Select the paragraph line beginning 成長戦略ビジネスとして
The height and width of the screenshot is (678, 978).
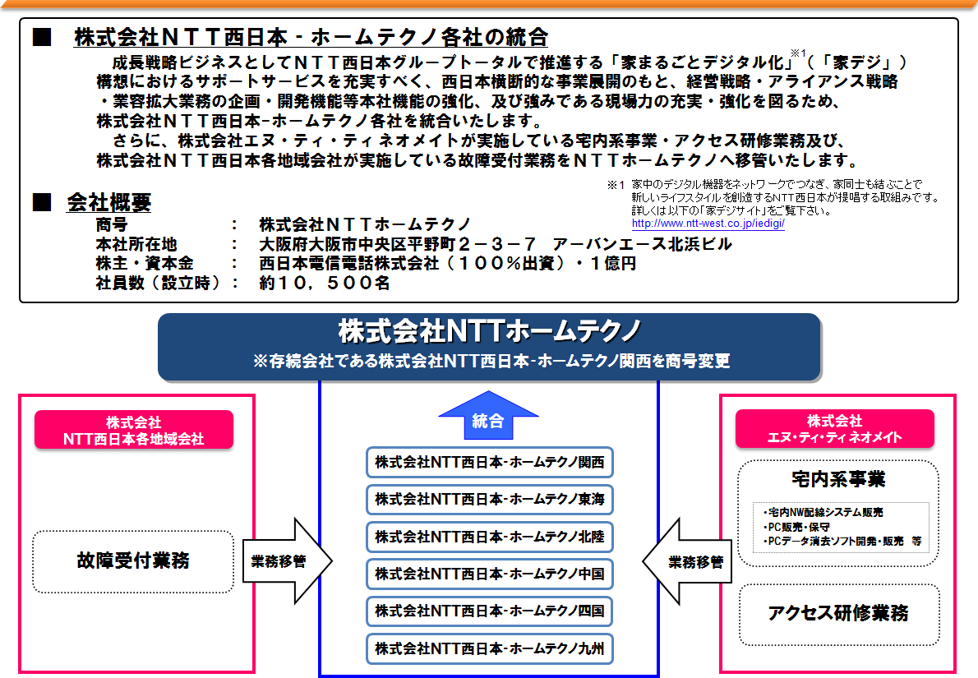pos(509,62)
